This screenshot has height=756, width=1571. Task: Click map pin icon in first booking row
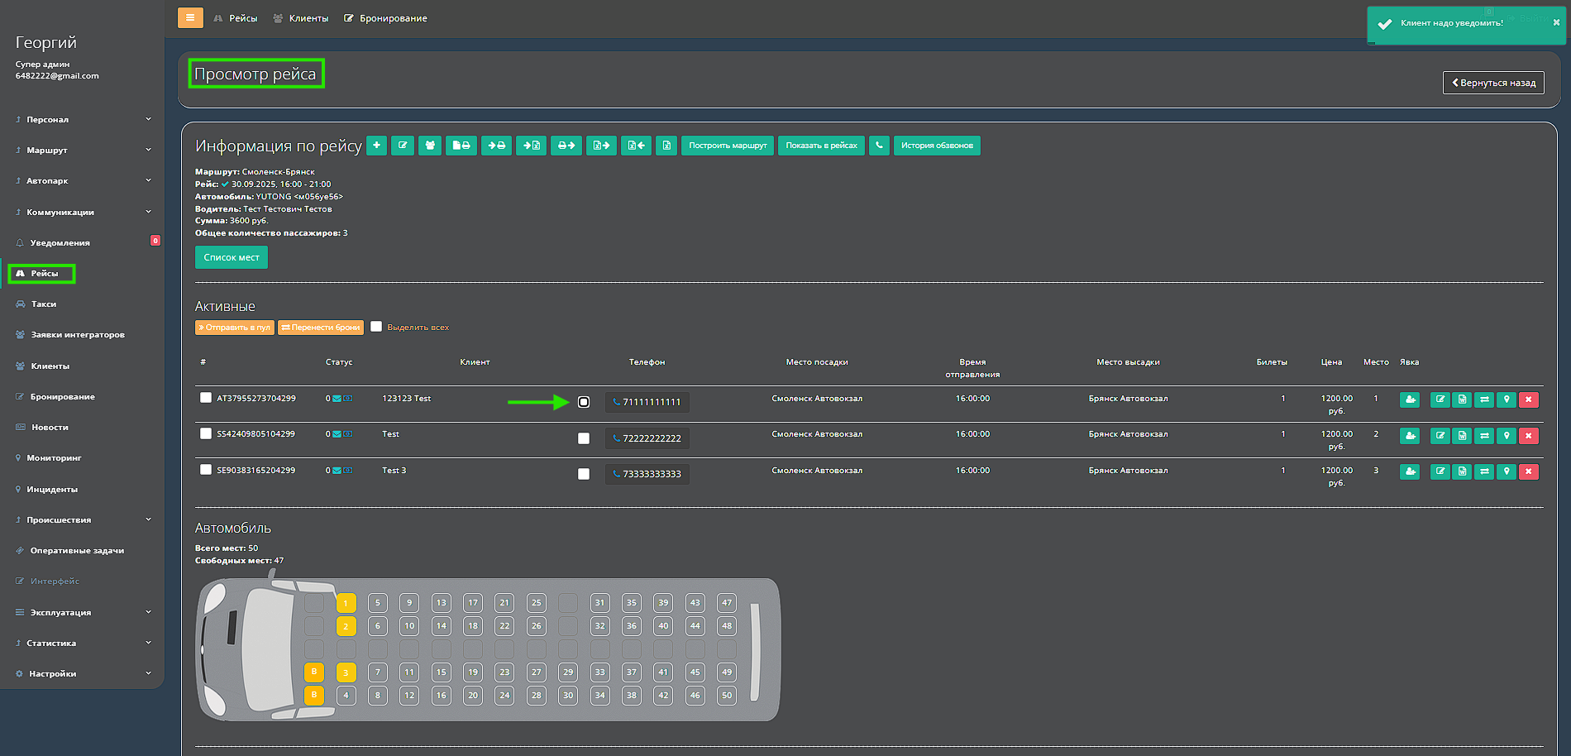point(1507,400)
